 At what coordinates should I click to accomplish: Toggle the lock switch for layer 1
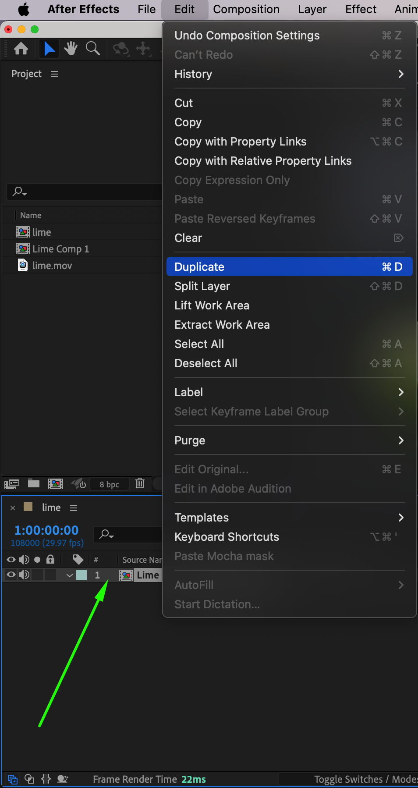pyautogui.click(x=51, y=575)
